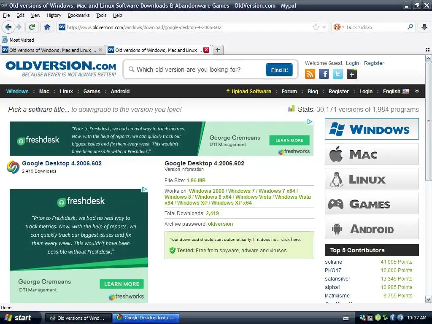Select Windows in the navigation bar
The image size is (432, 324).
tap(17, 91)
